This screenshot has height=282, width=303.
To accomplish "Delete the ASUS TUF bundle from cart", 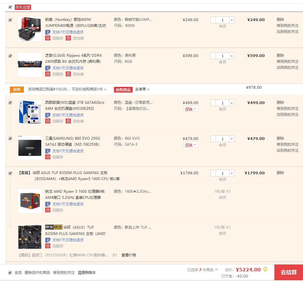I will tap(280, 173).
